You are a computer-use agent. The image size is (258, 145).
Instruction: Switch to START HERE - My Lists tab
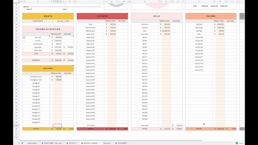pos(53,143)
